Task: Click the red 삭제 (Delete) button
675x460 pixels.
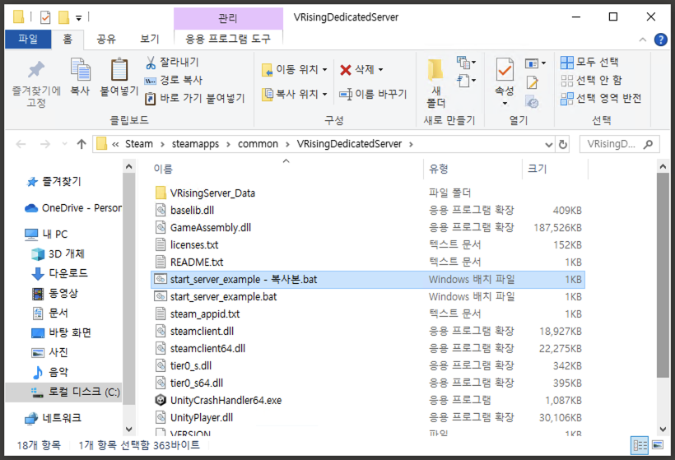Action: pos(357,69)
